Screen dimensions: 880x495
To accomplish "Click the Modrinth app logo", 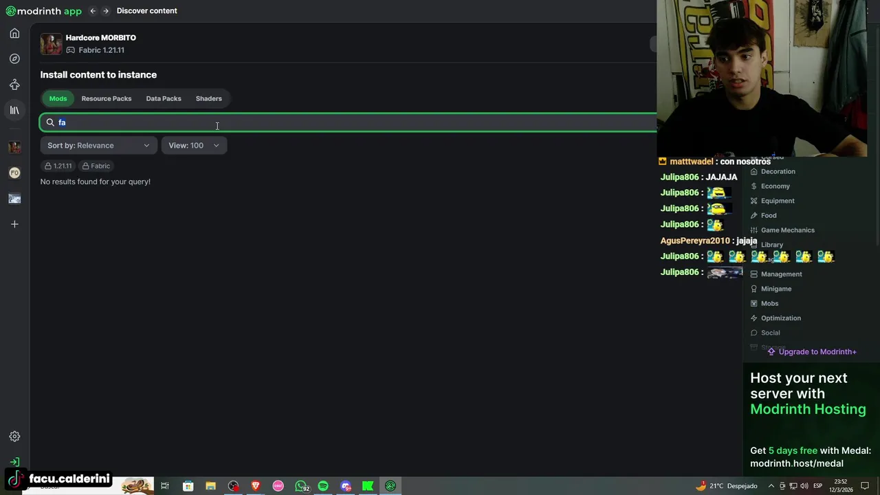I will (43, 11).
